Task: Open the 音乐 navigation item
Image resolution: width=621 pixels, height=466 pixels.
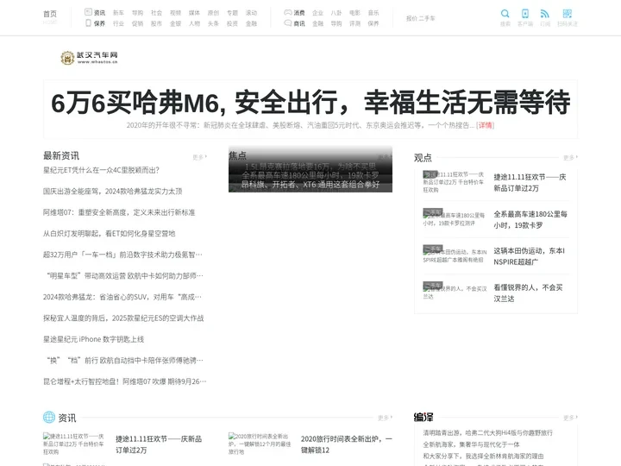Action: pyautogui.click(x=373, y=13)
